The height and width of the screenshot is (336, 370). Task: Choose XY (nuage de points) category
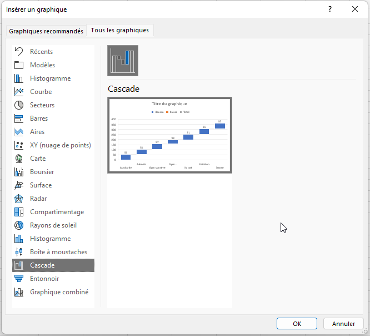coord(60,145)
